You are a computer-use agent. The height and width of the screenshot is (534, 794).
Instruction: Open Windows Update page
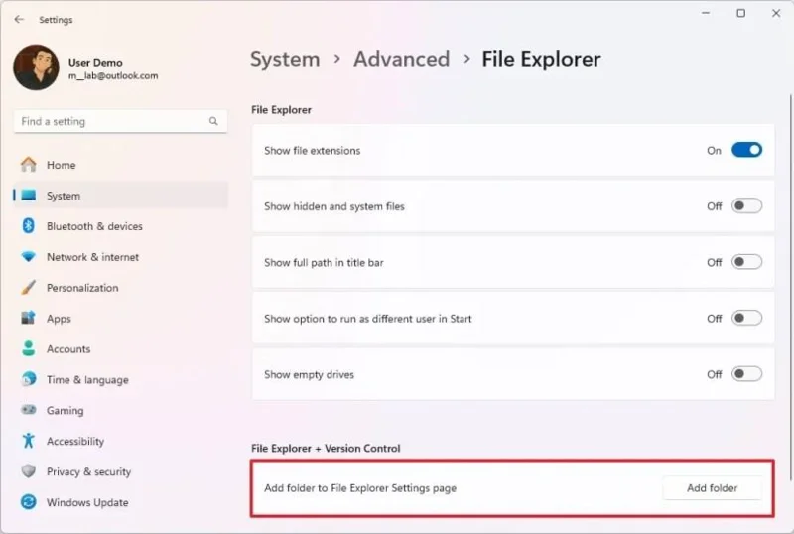point(120,502)
